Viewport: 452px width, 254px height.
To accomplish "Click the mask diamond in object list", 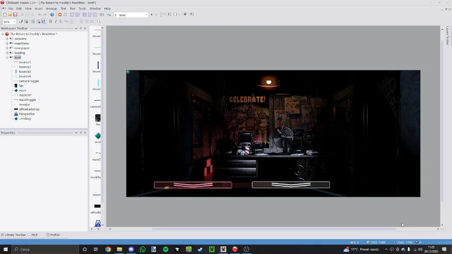I will pos(98,136).
